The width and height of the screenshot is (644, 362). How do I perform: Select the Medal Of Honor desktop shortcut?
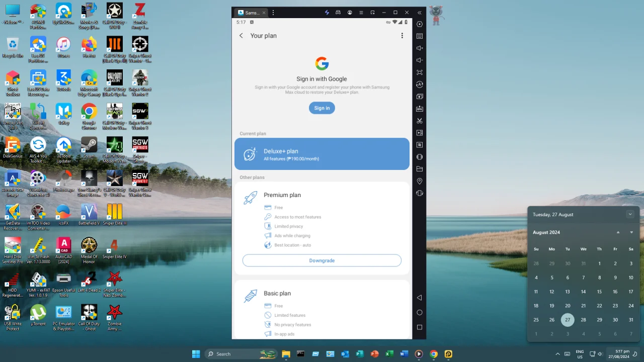pyautogui.click(x=89, y=251)
